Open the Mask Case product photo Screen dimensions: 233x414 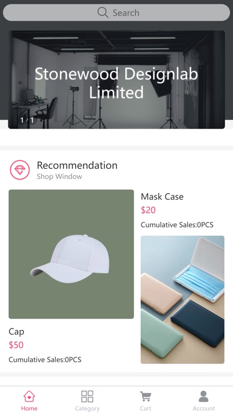(x=183, y=300)
